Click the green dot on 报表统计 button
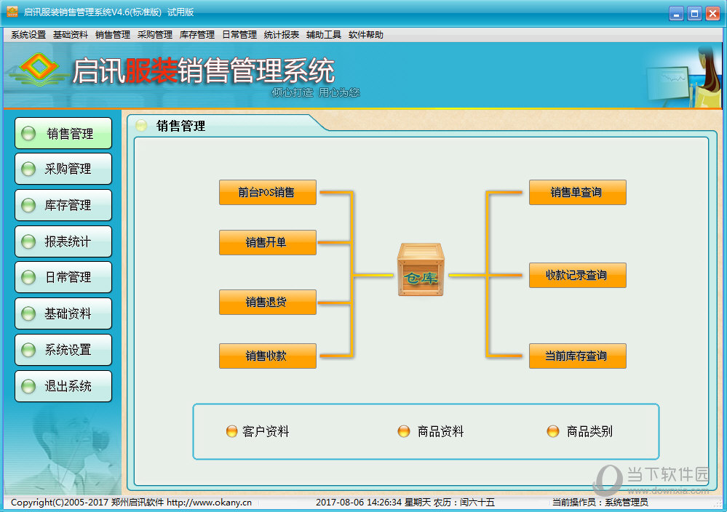 (x=29, y=241)
